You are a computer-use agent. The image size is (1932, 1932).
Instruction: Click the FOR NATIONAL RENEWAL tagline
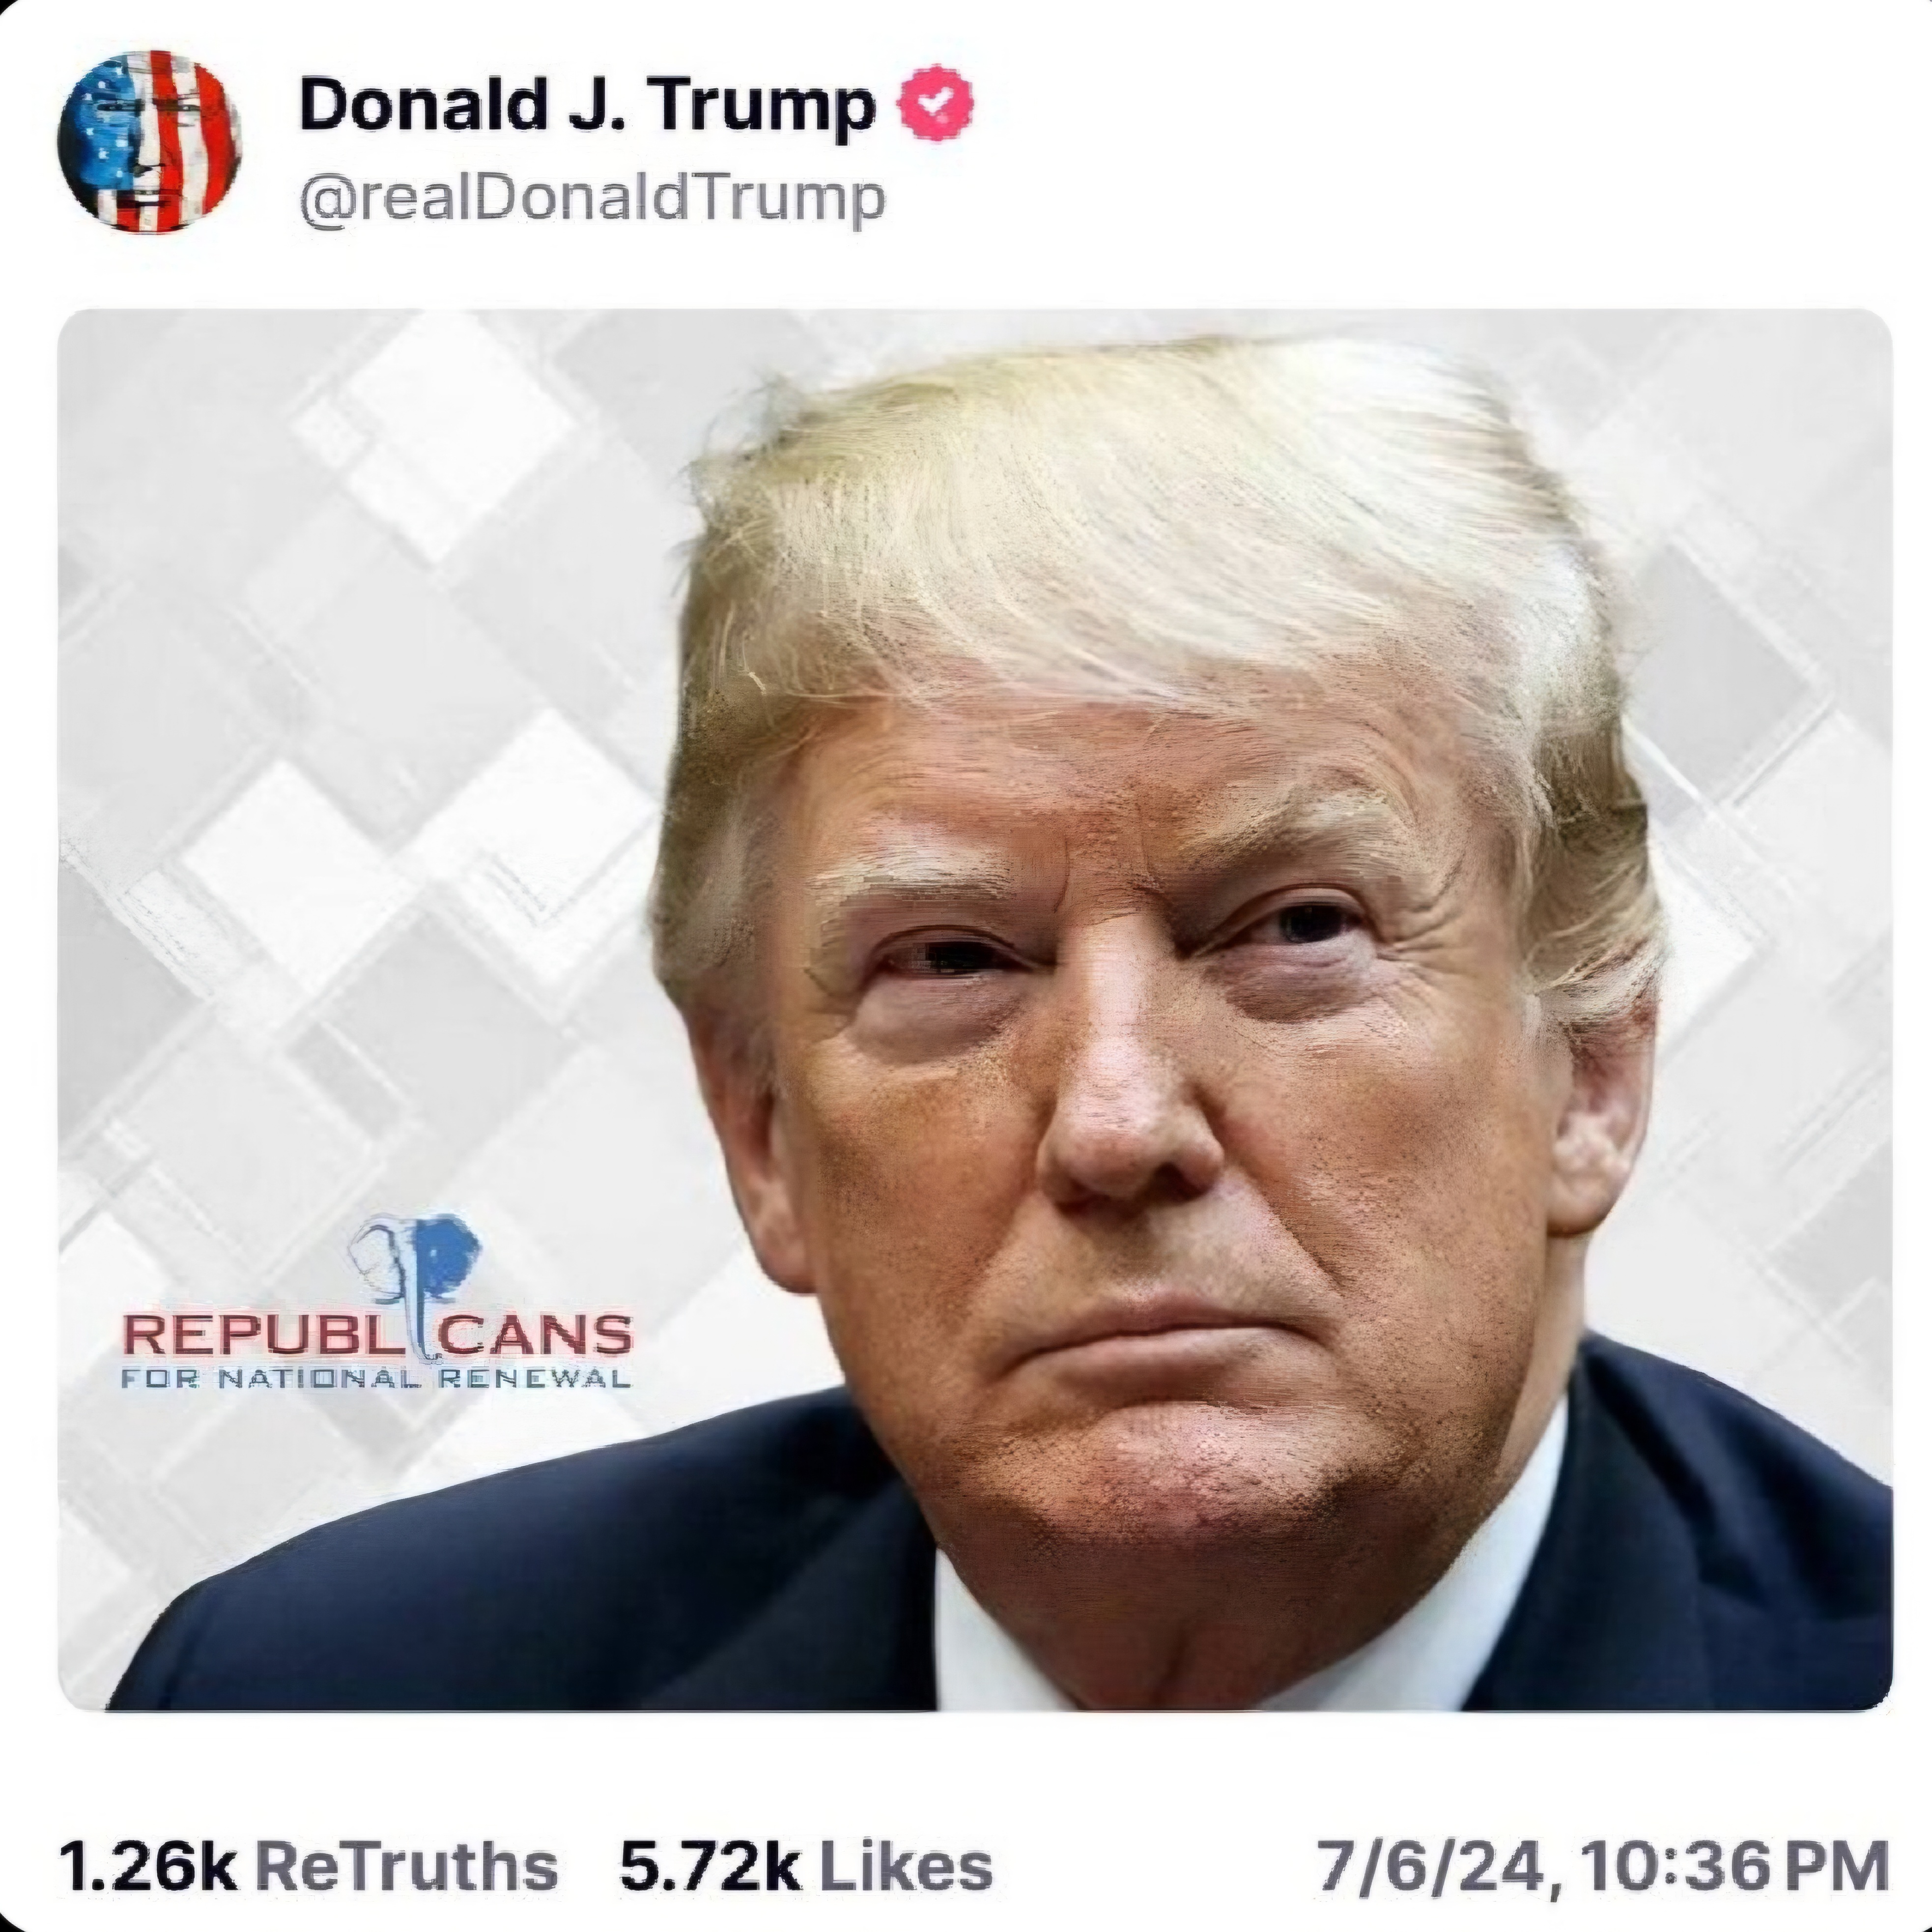(376, 1380)
